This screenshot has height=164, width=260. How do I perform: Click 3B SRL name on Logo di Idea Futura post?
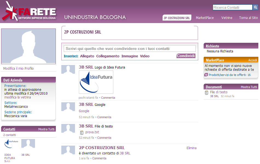click(x=86, y=67)
